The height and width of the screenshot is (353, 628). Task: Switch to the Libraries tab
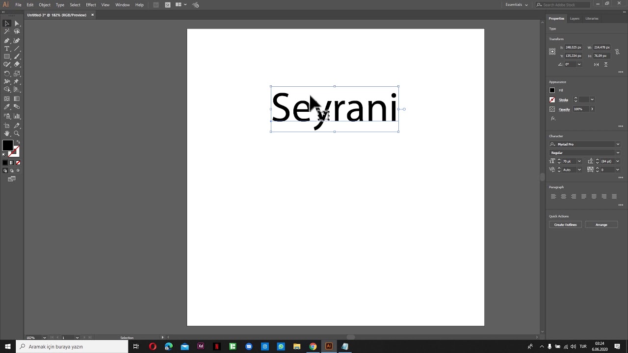pyautogui.click(x=592, y=19)
